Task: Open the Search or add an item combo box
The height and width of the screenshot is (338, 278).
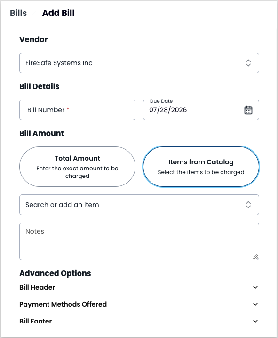Action: pyautogui.click(x=139, y=205)
